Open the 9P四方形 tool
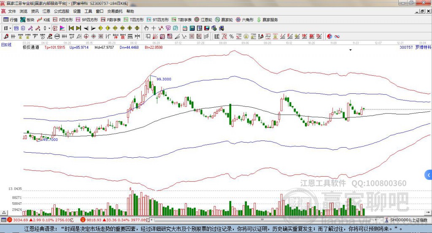The image size is (432, 233). click(87, 20)
